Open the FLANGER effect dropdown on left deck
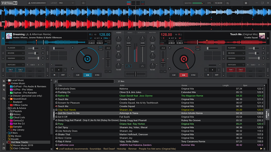 point(16,48)
